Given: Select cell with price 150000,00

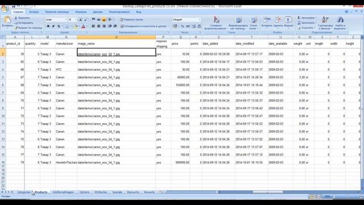Looking at the screenshot, I should pos(180,85).
